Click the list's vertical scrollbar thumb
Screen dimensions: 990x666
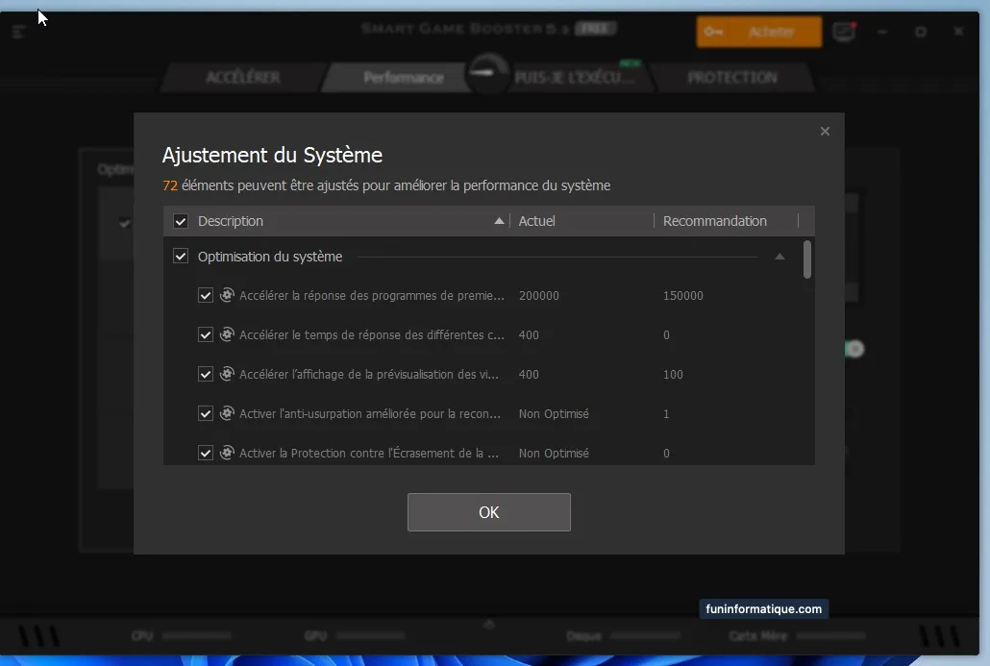[x=807, y=259]
